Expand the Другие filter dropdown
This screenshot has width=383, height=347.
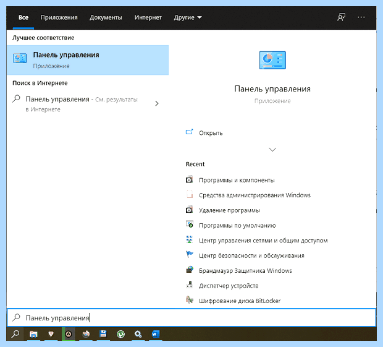(x=188, y=17)
